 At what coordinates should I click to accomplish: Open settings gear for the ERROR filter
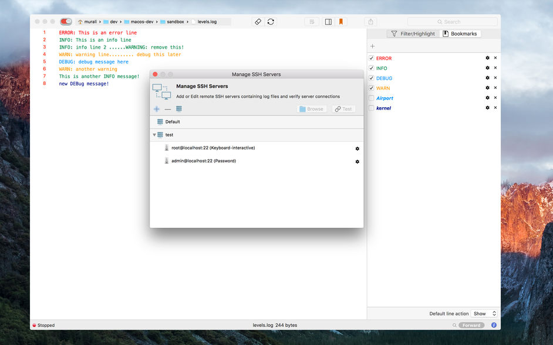tap(487, 58)
